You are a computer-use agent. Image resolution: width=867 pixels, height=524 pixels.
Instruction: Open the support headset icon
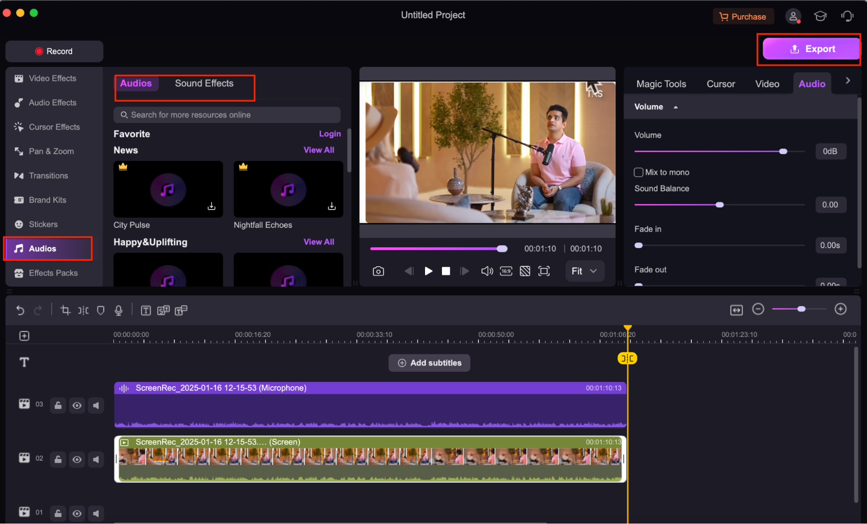847,16
